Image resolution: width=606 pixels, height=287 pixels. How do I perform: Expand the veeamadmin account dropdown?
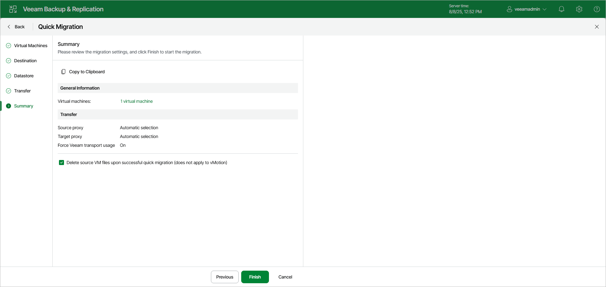pyautogui.click(x=545, y=9)
